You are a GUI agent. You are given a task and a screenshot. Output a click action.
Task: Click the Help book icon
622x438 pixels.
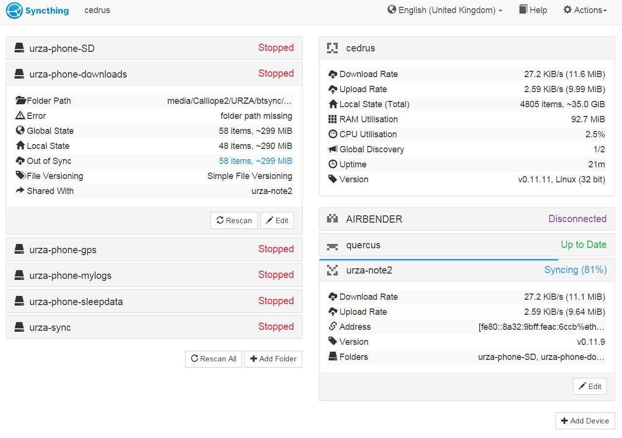pyautogui.click(x=523, y=10)
